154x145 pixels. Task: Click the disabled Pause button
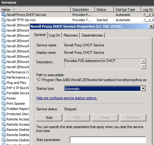105,118
